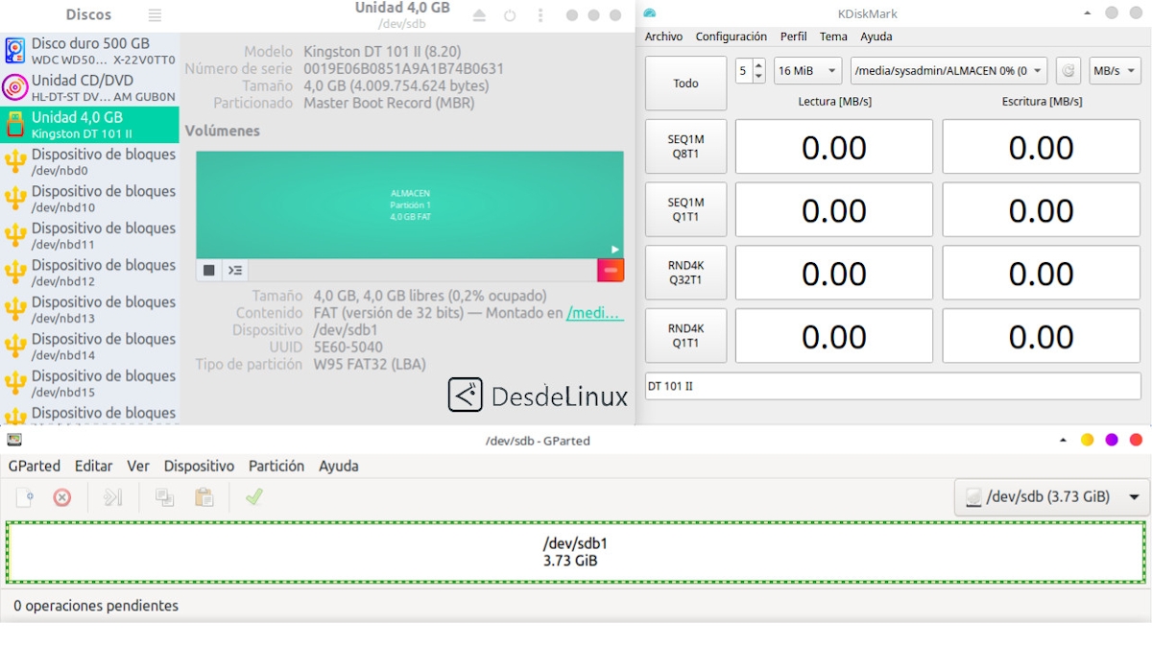Image resolution: width=1152 pixels, height=648 pixels.
Task: Open the Partición menu in GParted
Action: tap(276, 466)
